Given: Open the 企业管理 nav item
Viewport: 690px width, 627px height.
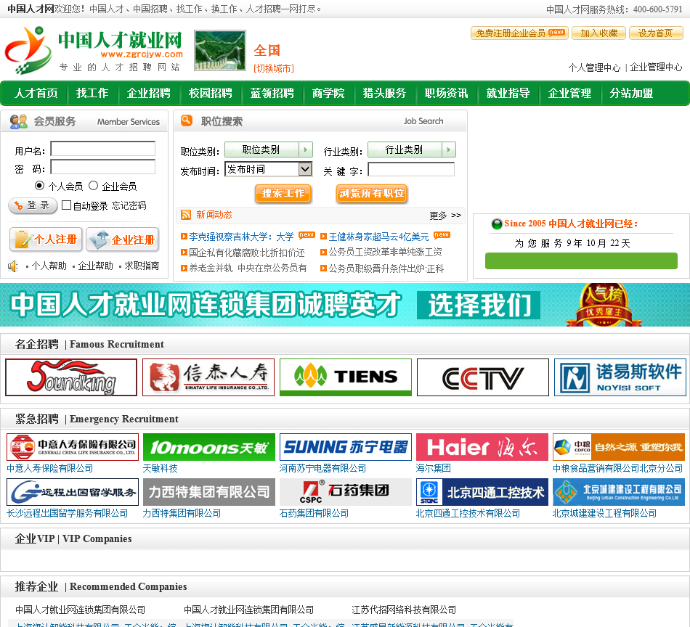Looking at the screenshot, I should [569, 93].
